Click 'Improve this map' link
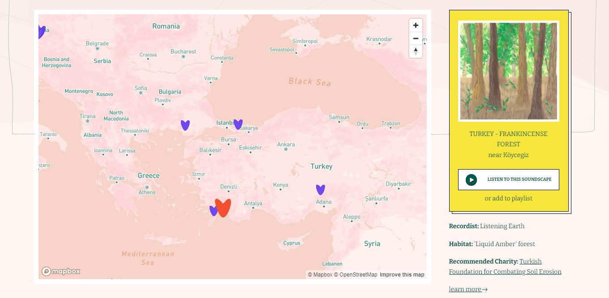 [x=402, y=275]
